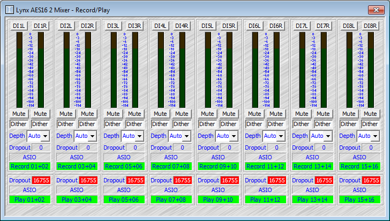Toggle Dither on the DI1R channel
The image size is (390, 221).
[x=40, y=124]
